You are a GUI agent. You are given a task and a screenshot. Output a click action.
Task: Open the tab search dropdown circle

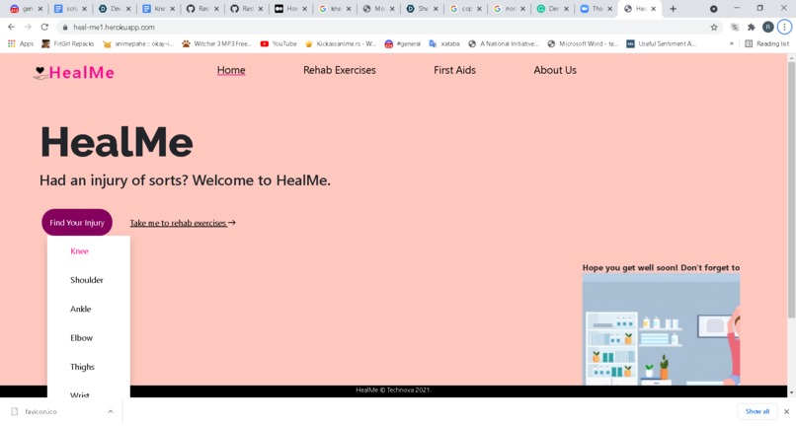pyautogui.click(x=713, y=9)
